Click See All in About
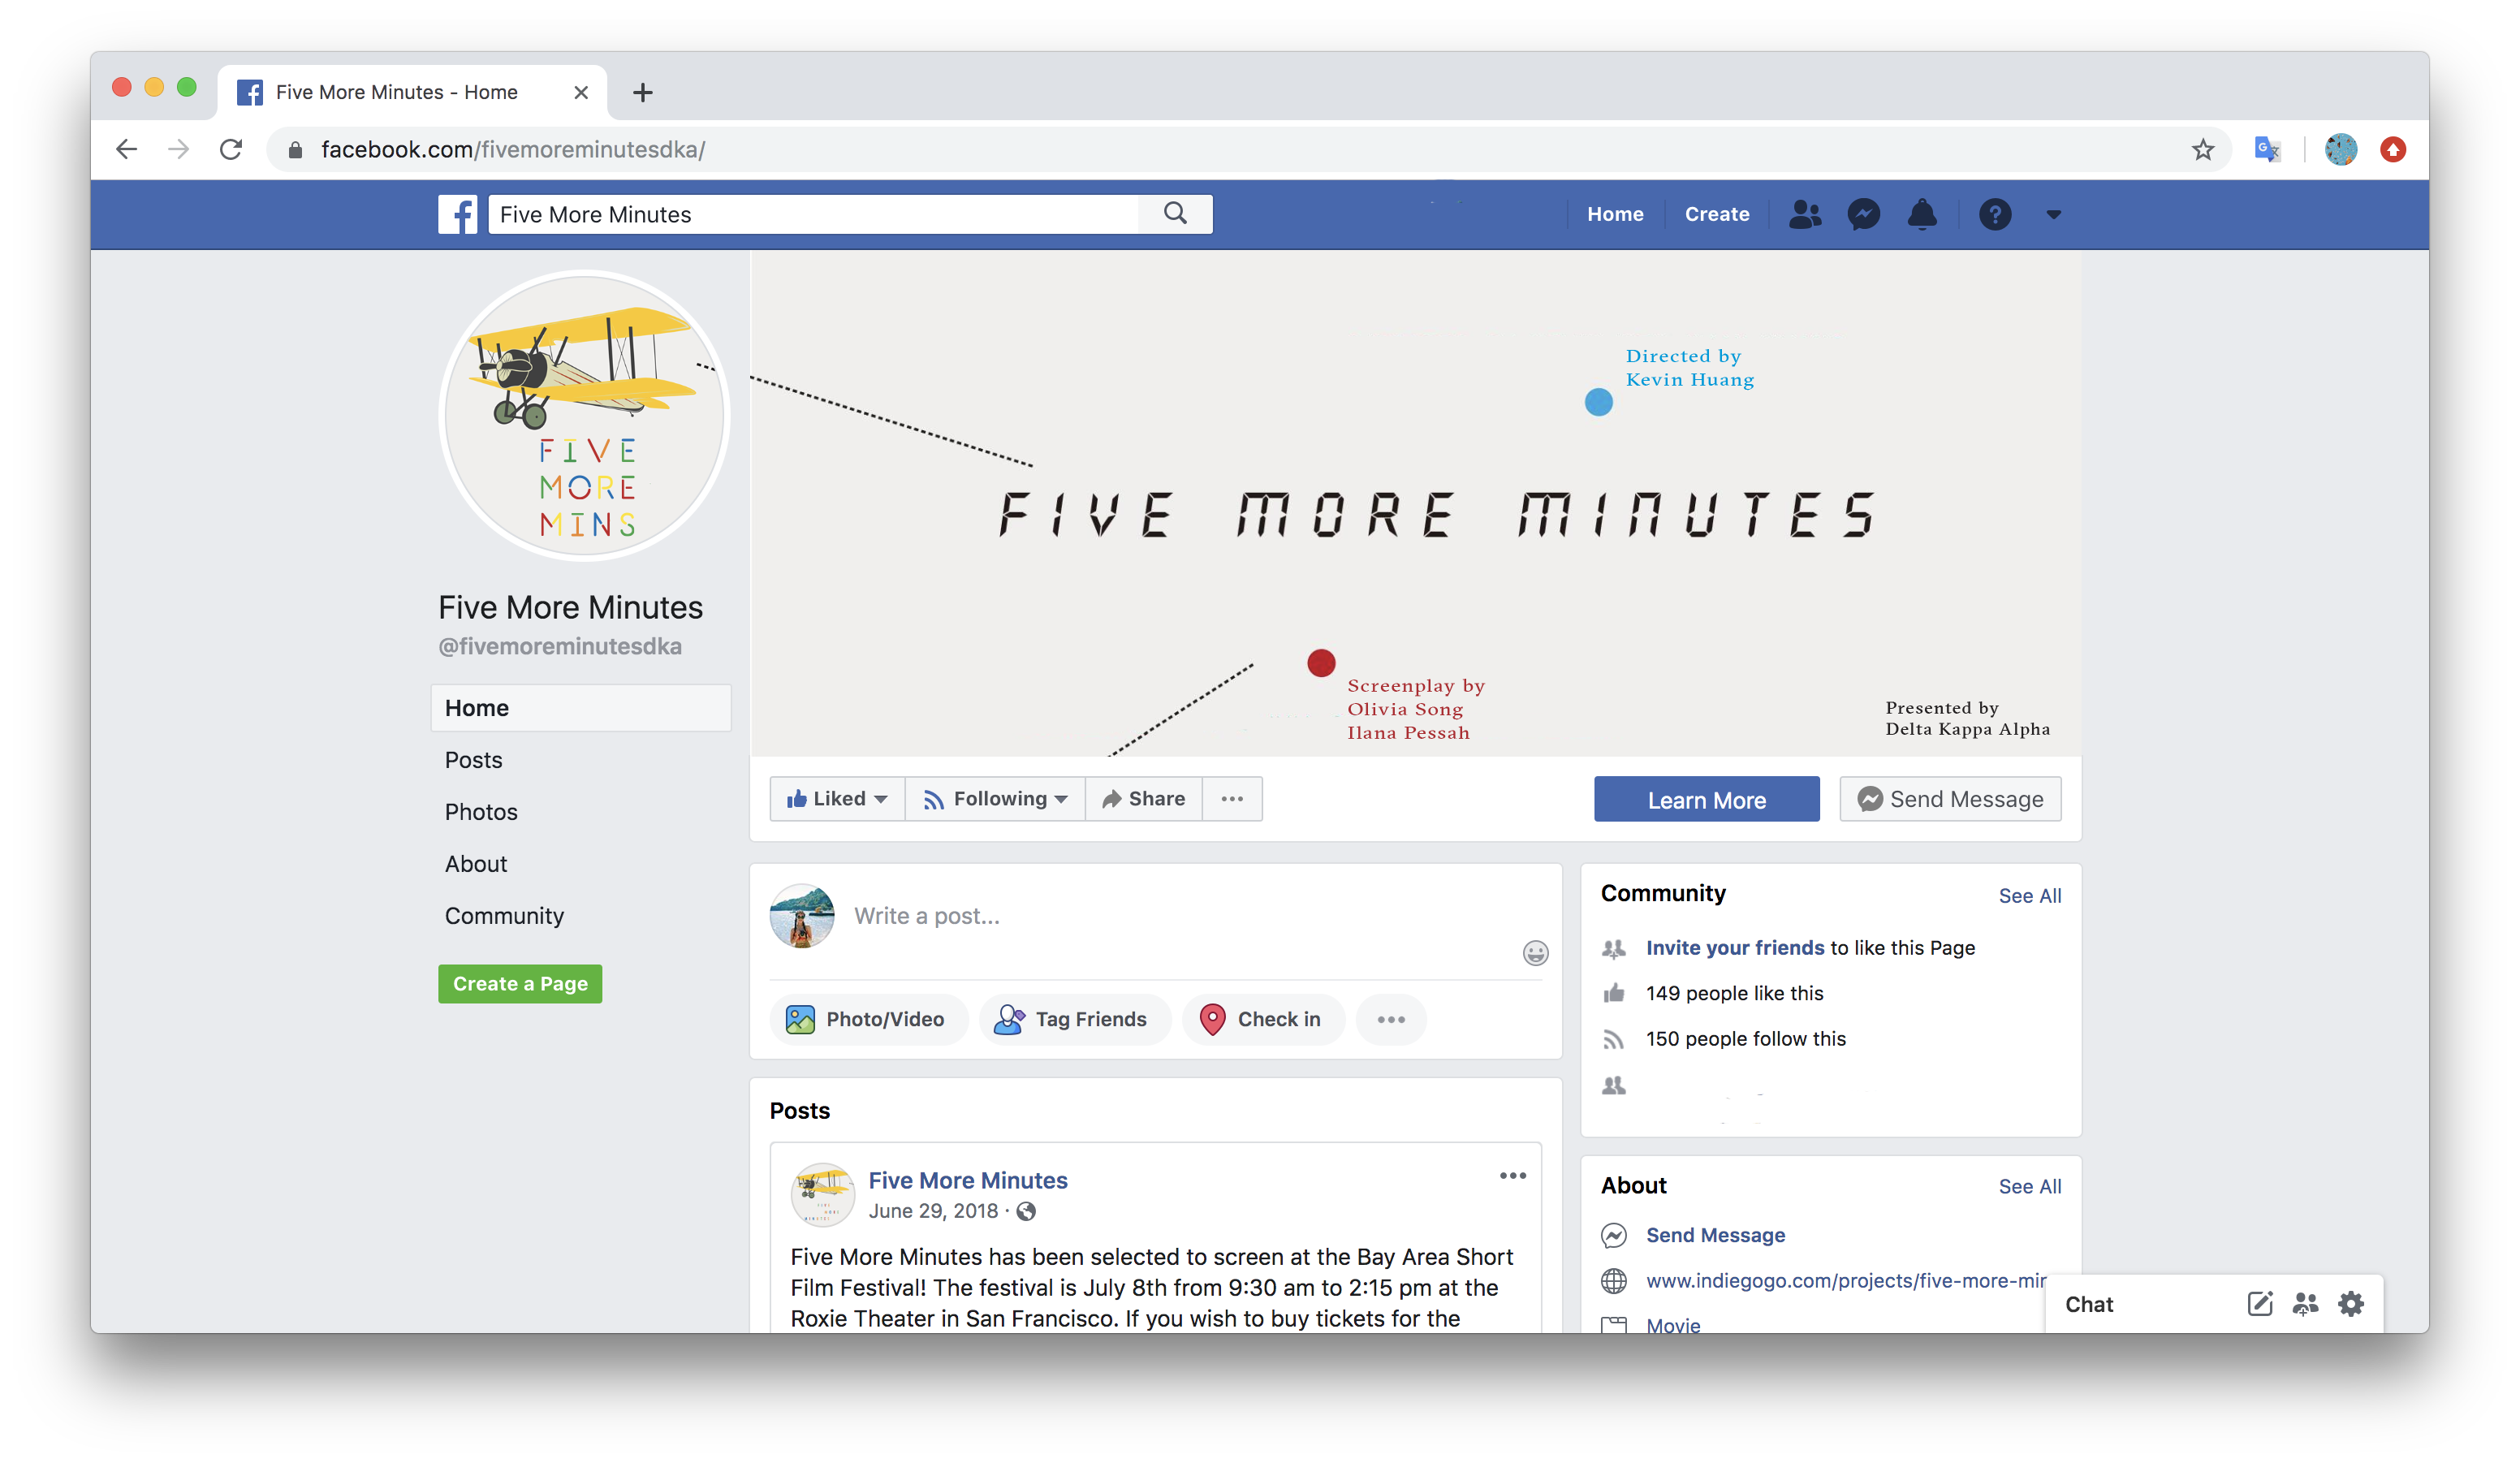 (x=2029, y=1187)
